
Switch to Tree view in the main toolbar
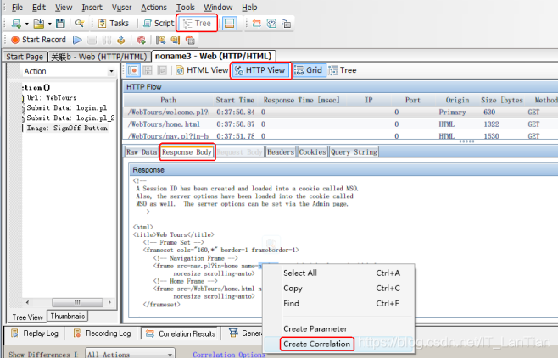pos(197,24)
